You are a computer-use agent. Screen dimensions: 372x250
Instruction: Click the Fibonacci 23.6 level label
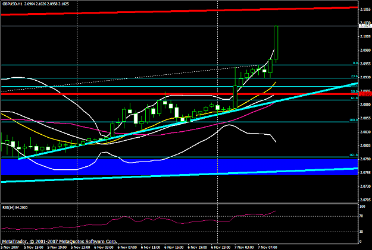point(355,76)
